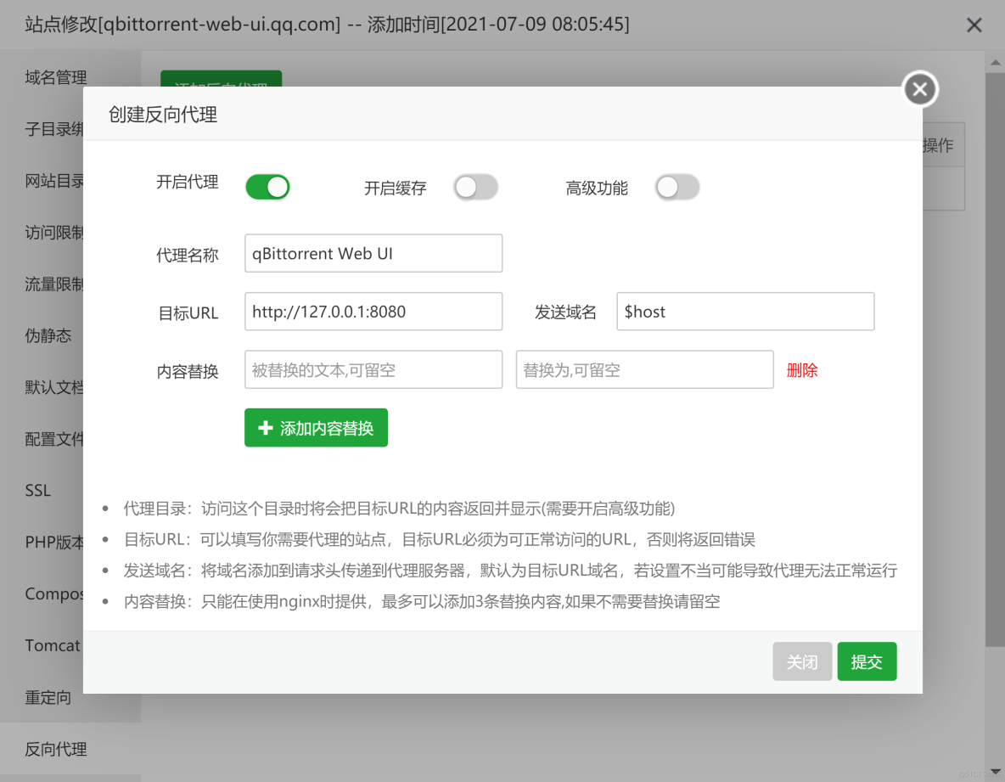Click the 代理名称 input field
The height and width of the screenshot is (782, 1005).
(x=373, y=253)
